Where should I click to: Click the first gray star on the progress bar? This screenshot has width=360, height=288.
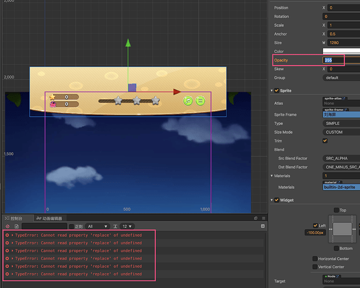point(118,100)
